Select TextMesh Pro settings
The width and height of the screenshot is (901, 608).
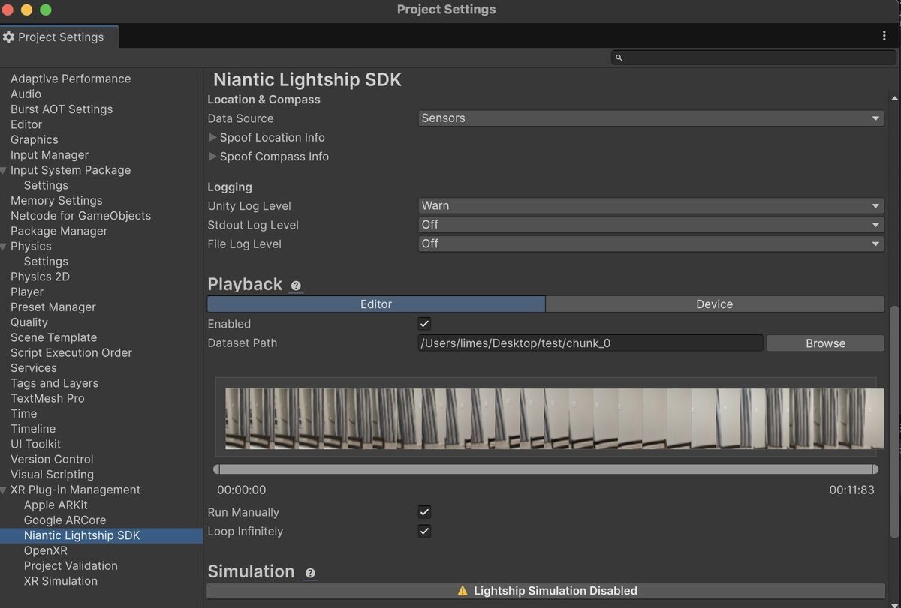tap(47, 398)
